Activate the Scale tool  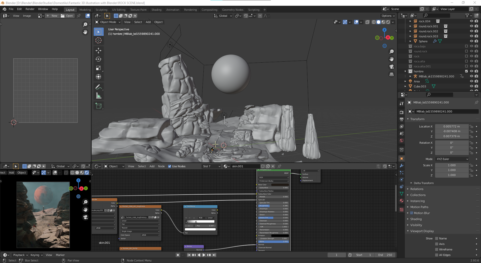pos(98,68)
